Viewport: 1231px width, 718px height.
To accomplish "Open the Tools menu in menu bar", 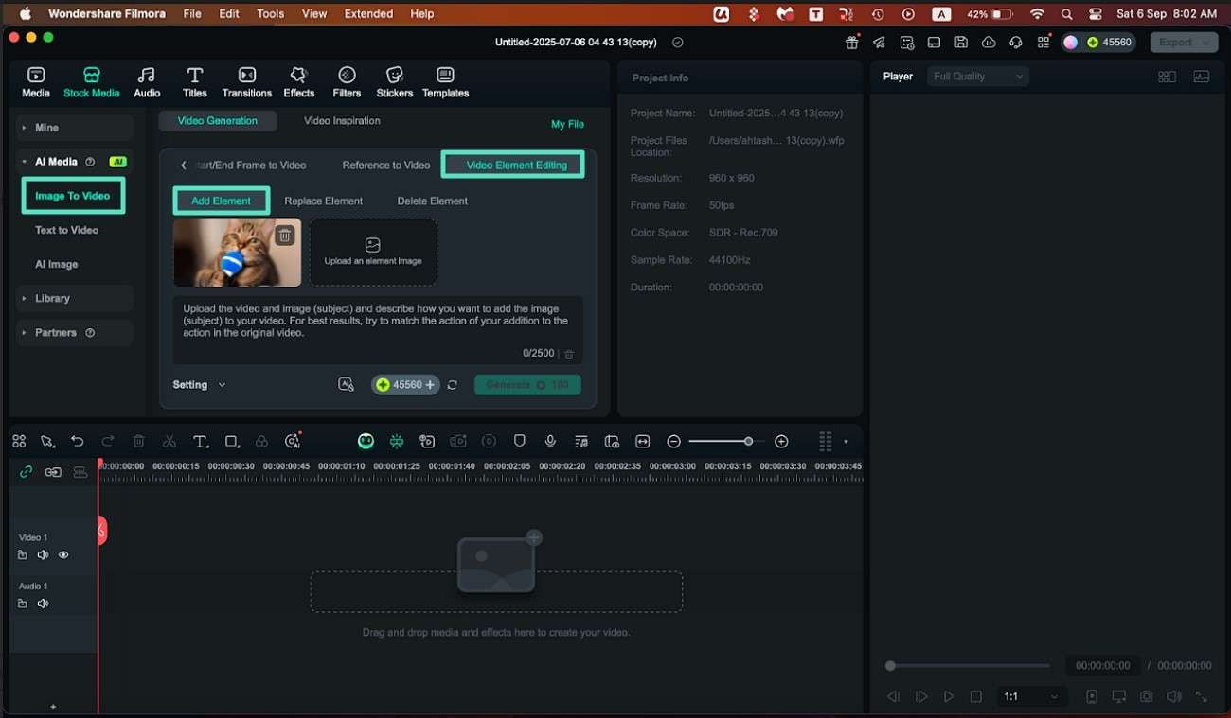I will point(270,14).
